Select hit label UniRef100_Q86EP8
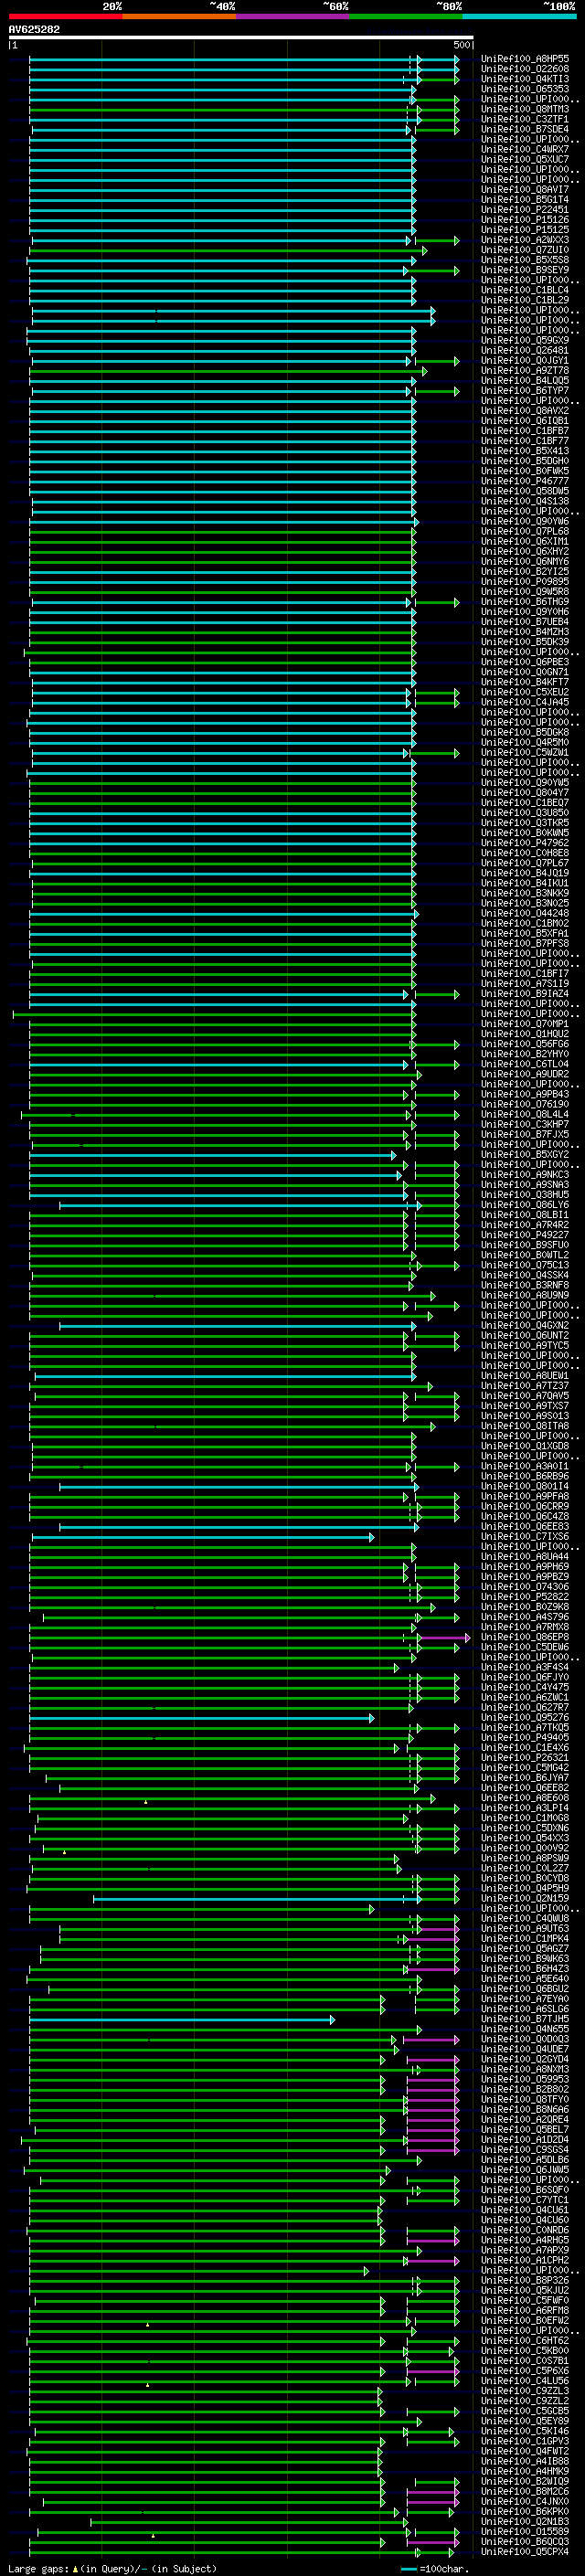Image resolution: width=585 pixels, height=2576 pixels. [525, 1637]
